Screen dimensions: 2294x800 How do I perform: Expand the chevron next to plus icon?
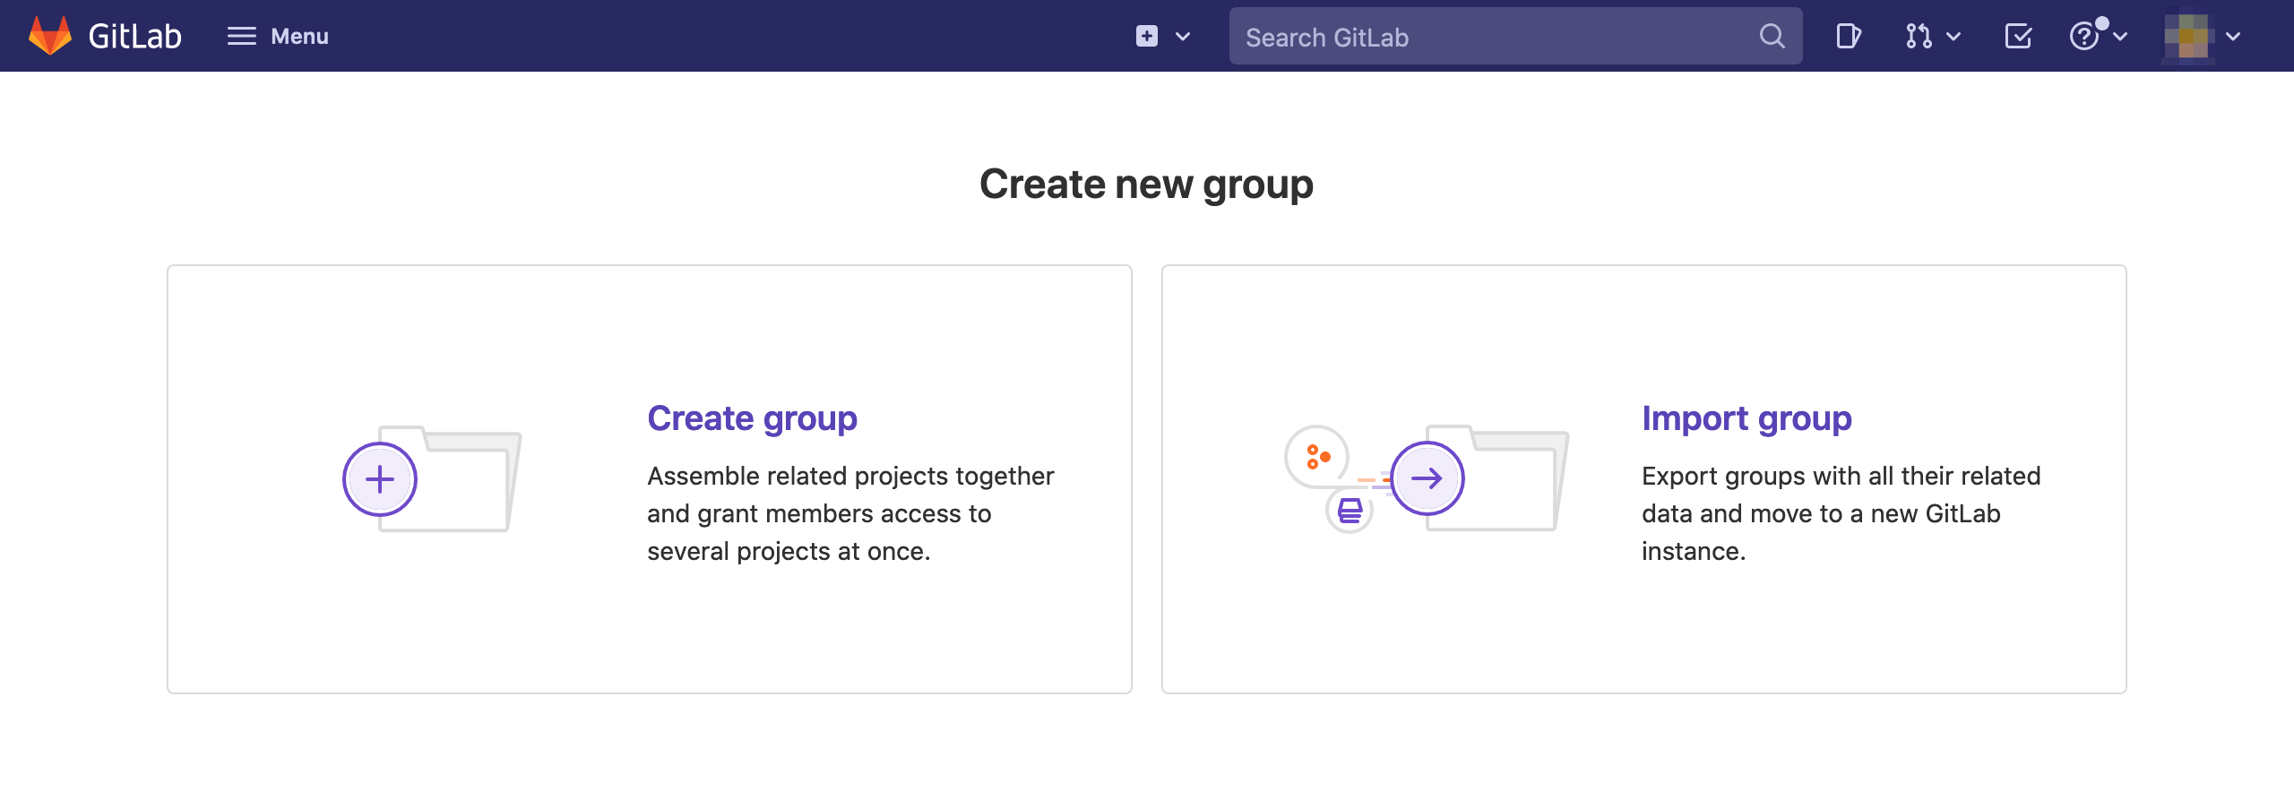(1183, 37)
